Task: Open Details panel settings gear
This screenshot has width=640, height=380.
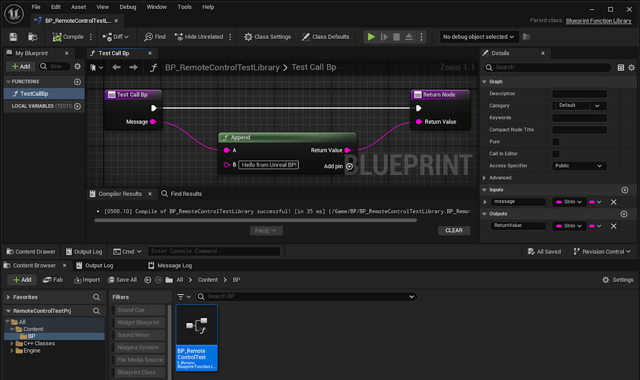Action: coord(631,68)
